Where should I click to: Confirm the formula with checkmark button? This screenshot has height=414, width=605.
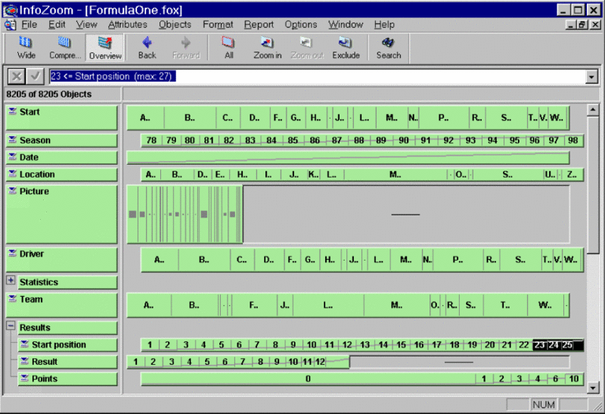35,76
